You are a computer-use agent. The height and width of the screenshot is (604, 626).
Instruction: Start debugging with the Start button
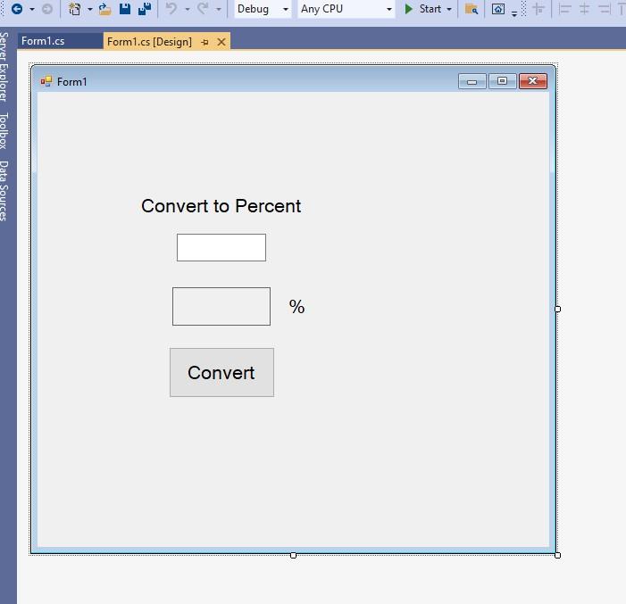[x=422, y=9]
